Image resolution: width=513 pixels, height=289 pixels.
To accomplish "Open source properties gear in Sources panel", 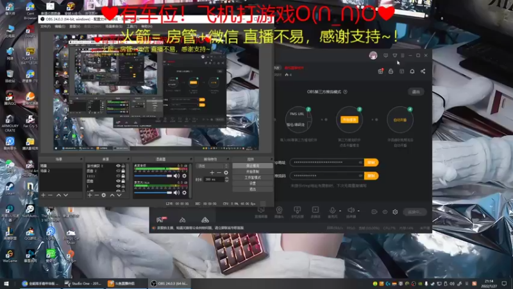I will coord(104,195).
